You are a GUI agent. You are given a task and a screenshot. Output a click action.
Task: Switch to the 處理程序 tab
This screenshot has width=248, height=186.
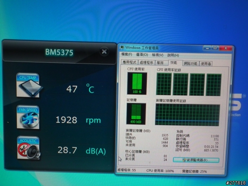pos(146,62)
